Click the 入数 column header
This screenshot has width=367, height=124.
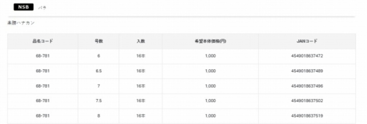coord(141,41)
